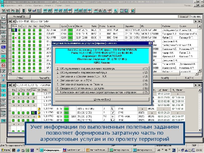The image size is (204, 153).
Task: Click the clock icon in the top toolbar
Action: (x=122, y=10)
